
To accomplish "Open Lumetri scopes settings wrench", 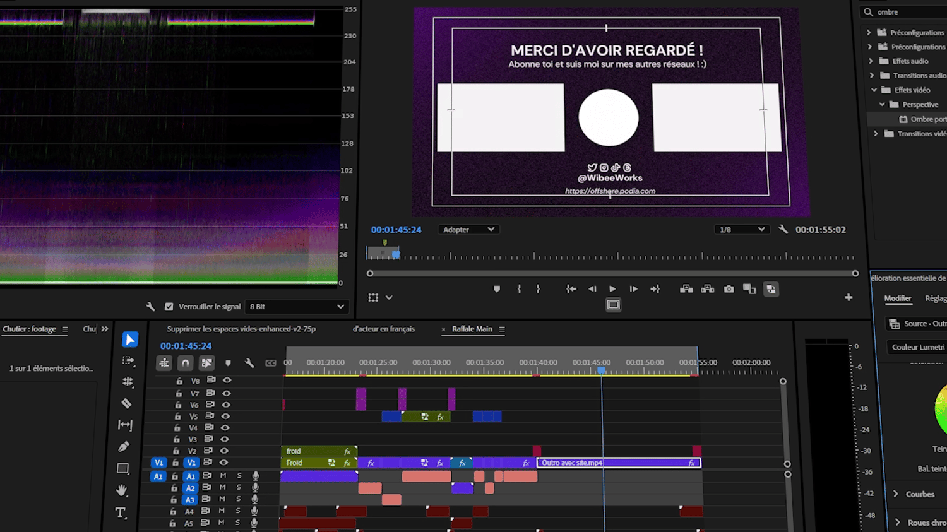I will (x=150, y=307).
